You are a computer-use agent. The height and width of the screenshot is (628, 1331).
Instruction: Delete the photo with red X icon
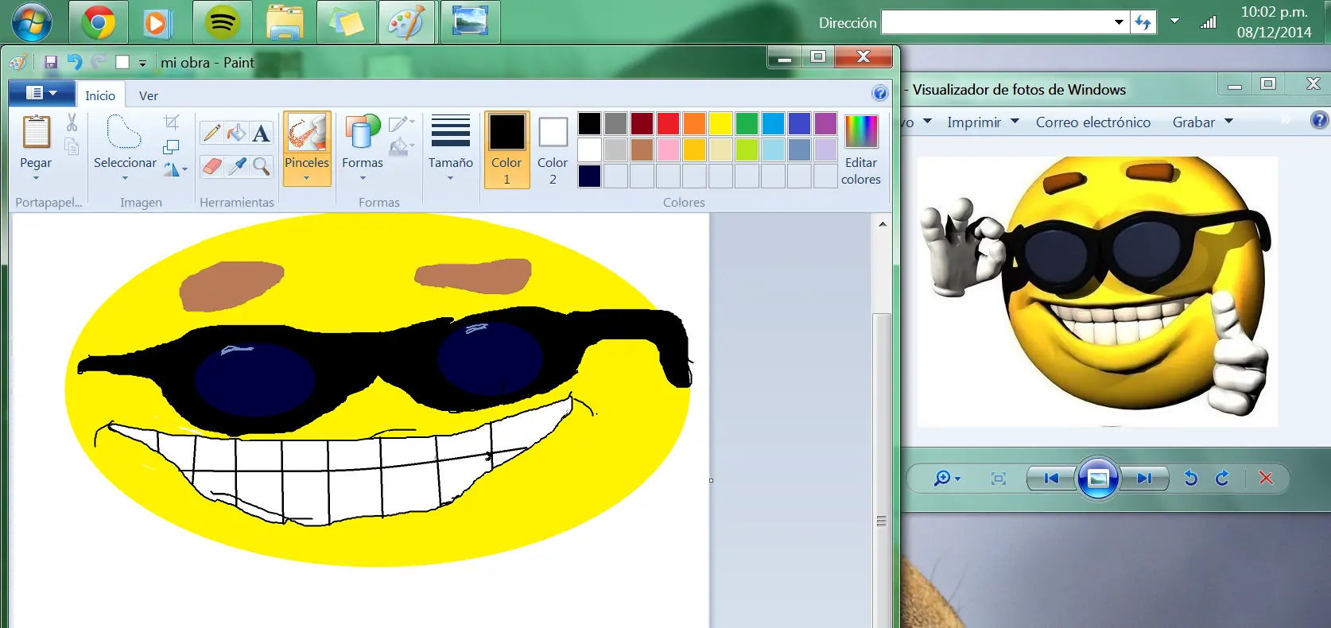click(1266, 478)
